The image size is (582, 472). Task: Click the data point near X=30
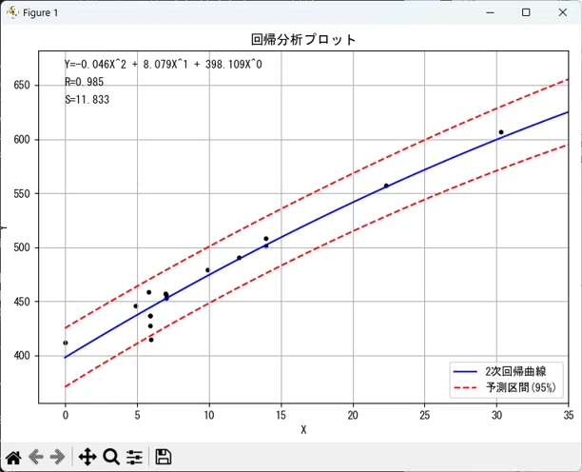pos(501,132)
